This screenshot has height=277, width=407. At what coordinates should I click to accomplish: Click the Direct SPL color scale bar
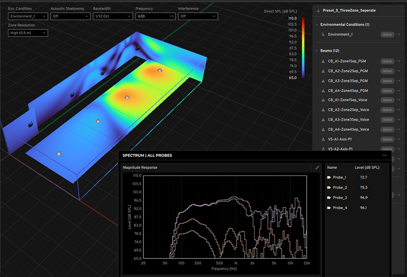303,47
